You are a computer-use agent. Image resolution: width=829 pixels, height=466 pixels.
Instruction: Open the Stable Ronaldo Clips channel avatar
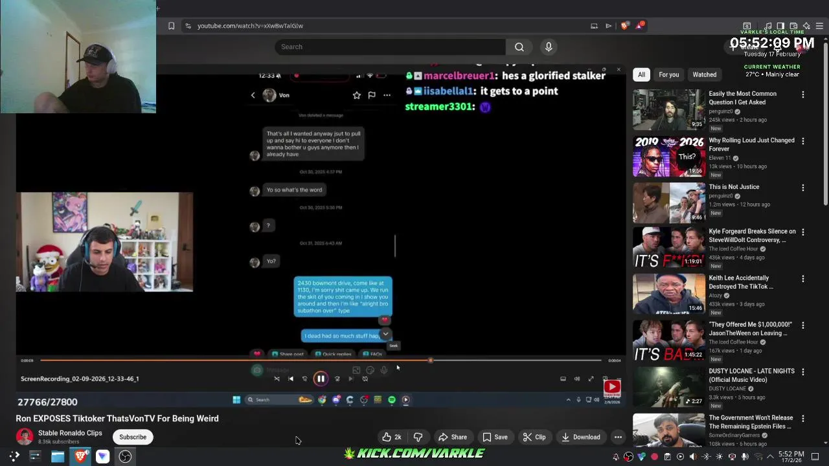point(25,436)
